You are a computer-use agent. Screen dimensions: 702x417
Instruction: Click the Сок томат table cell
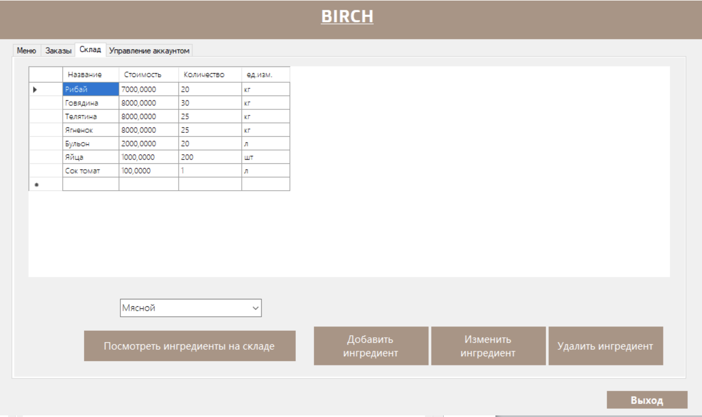(x=89, y=169)
